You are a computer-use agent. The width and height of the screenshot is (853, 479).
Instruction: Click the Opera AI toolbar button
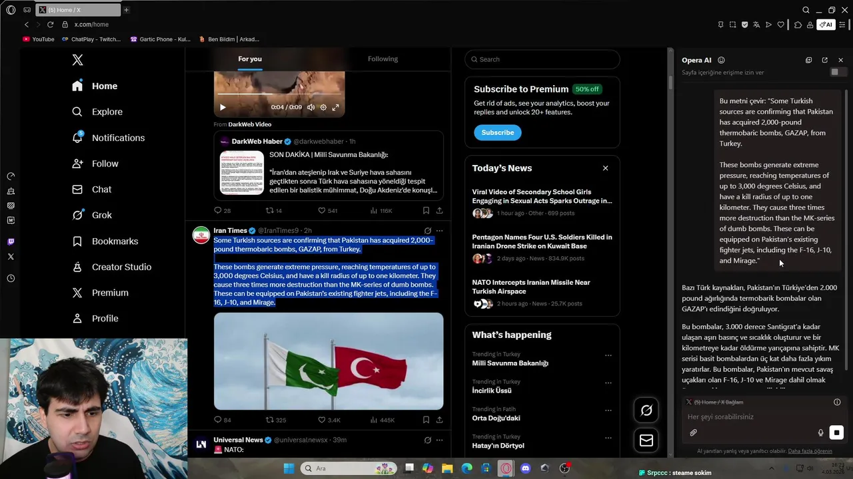click(x=826, y=25)
